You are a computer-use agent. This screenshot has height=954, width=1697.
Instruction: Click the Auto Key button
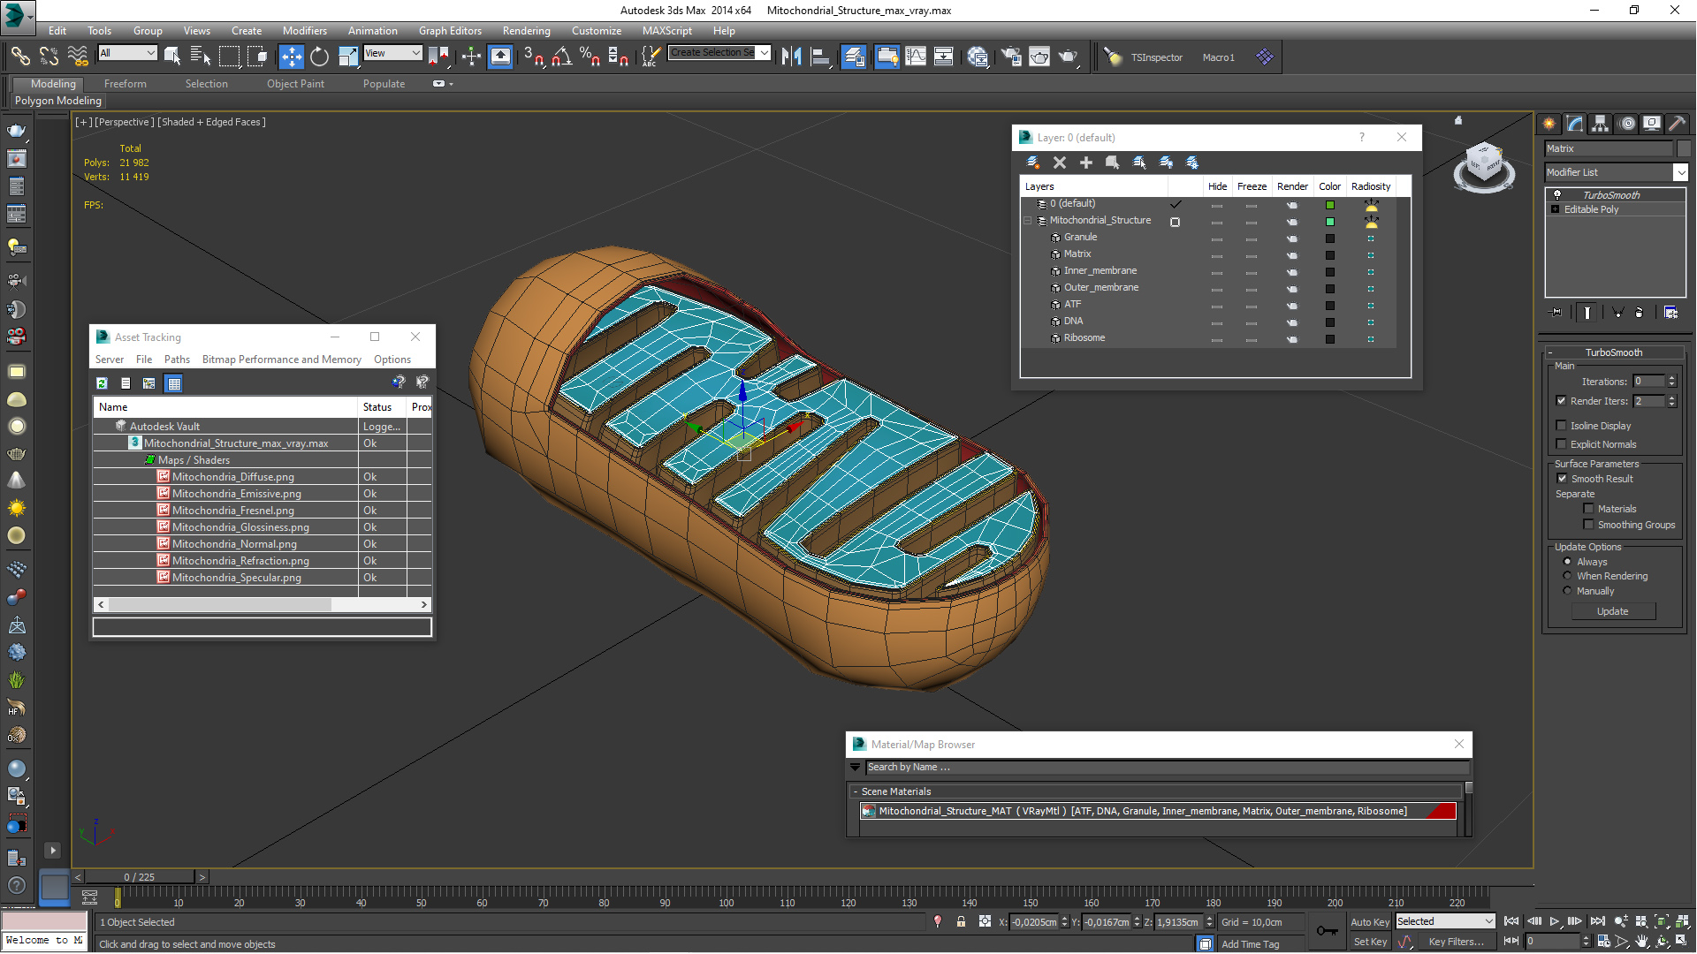1370,921
